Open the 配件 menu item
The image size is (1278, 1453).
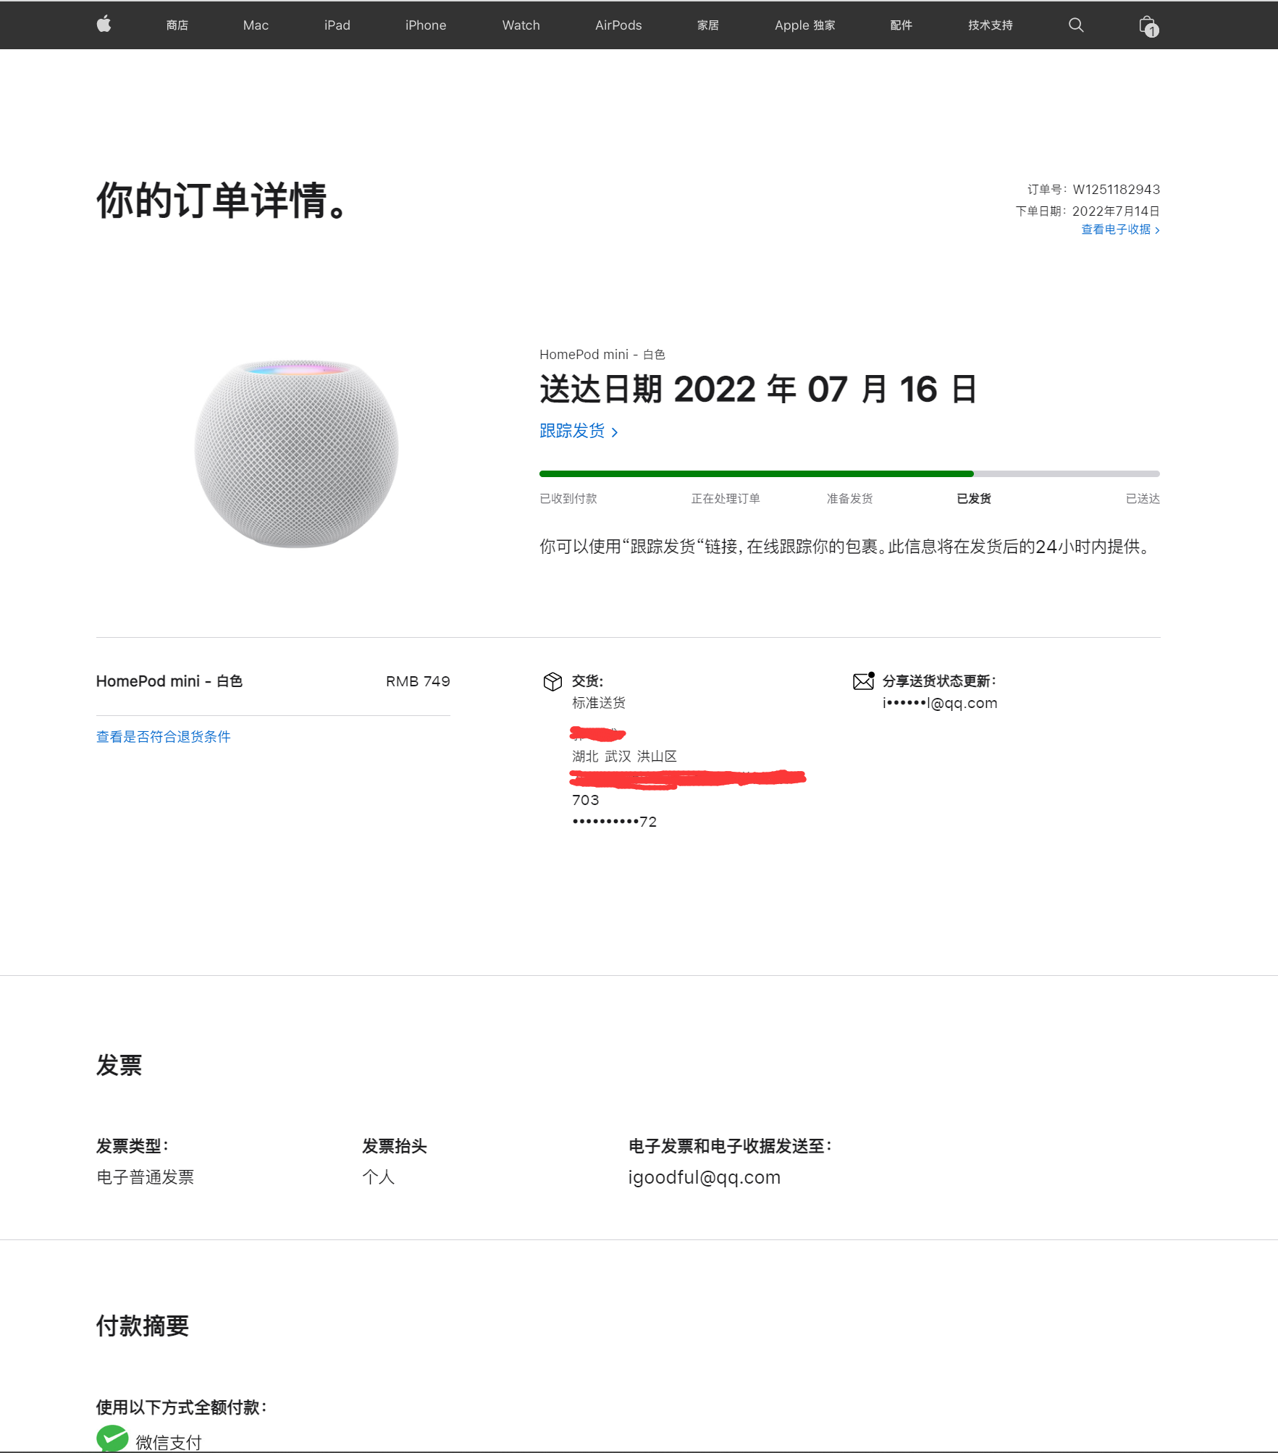901,25
